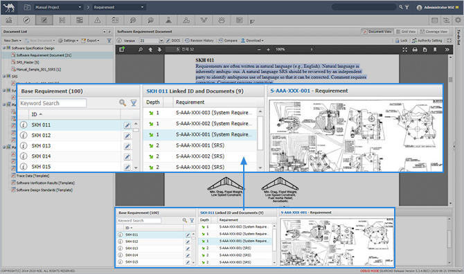The height and width of the screenshot is (274, 464).
Task: Zoom in with the plus button
Action: pyautogui.click(x=268, y=50)
